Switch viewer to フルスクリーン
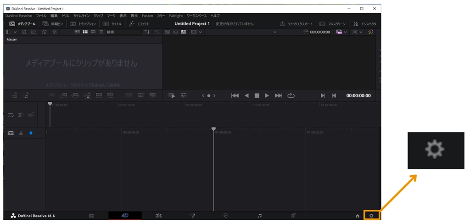 [x=332, y=24]
